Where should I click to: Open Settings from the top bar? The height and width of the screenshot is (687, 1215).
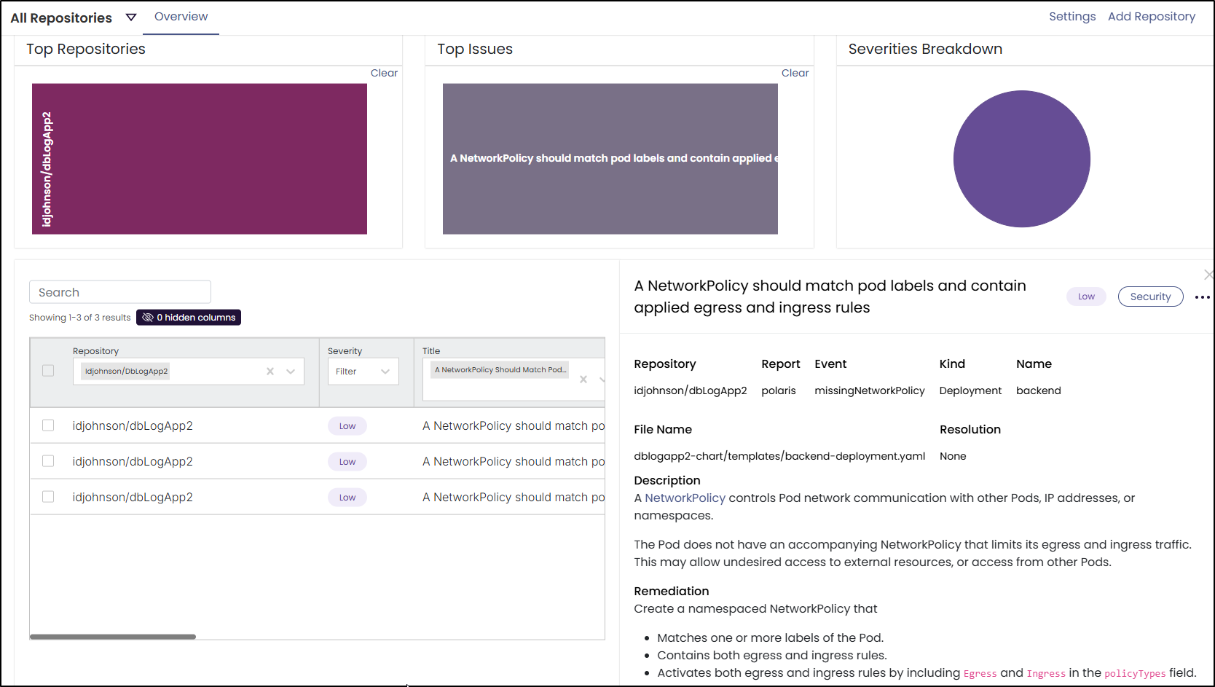pyautogui.click(x=1072, y=17)
